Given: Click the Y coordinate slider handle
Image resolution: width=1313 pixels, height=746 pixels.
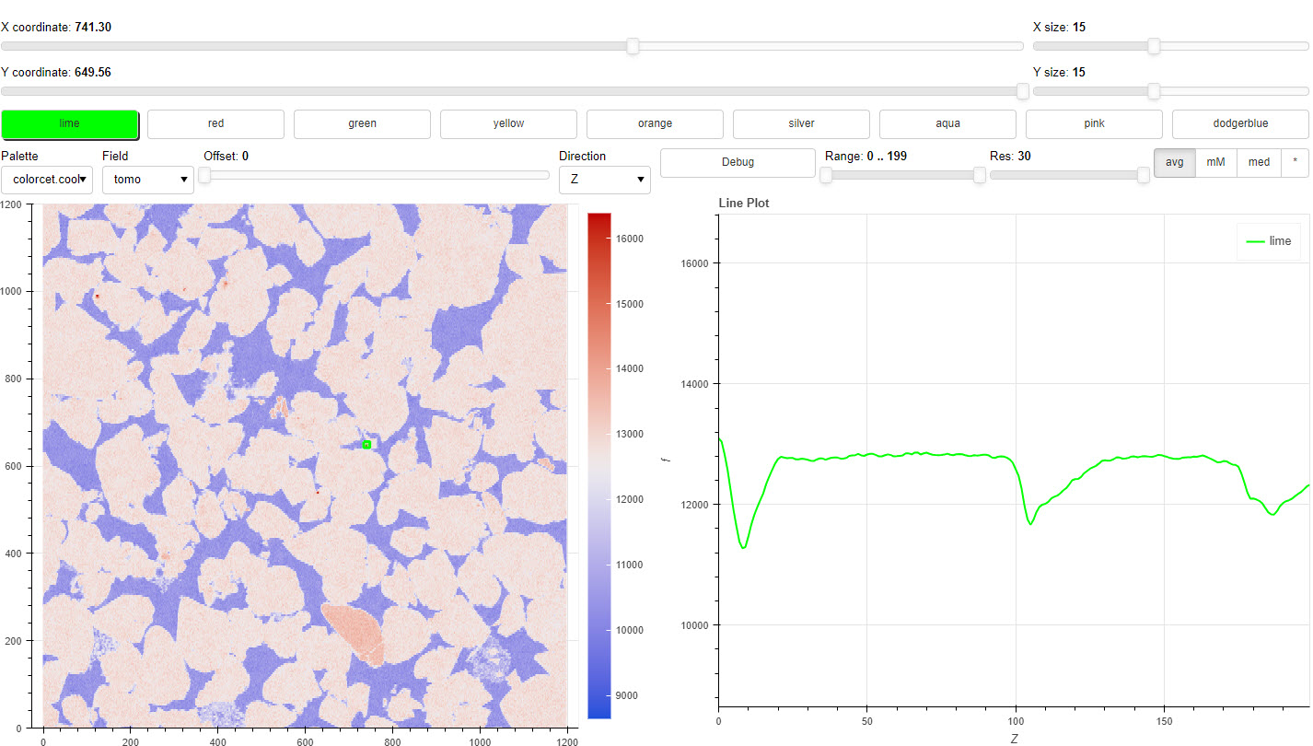Looking at the screenshot, I should [1022, 91].
